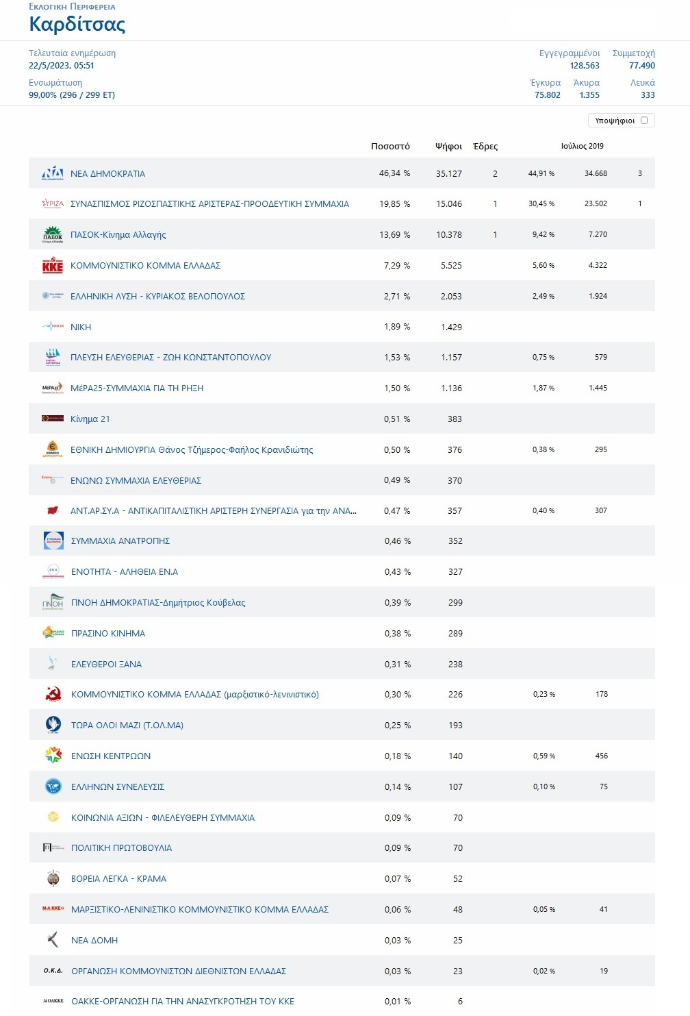Click the red ANT.AR.SY.A logo
690x1016 pixels.
[x=53, y=511]
